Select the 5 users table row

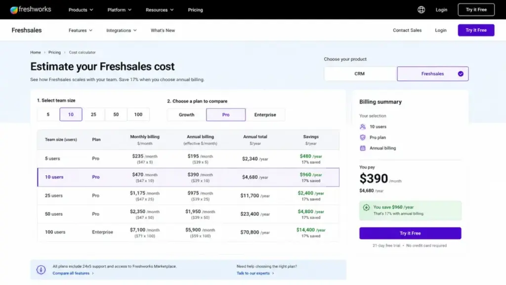tap(188, 159)
